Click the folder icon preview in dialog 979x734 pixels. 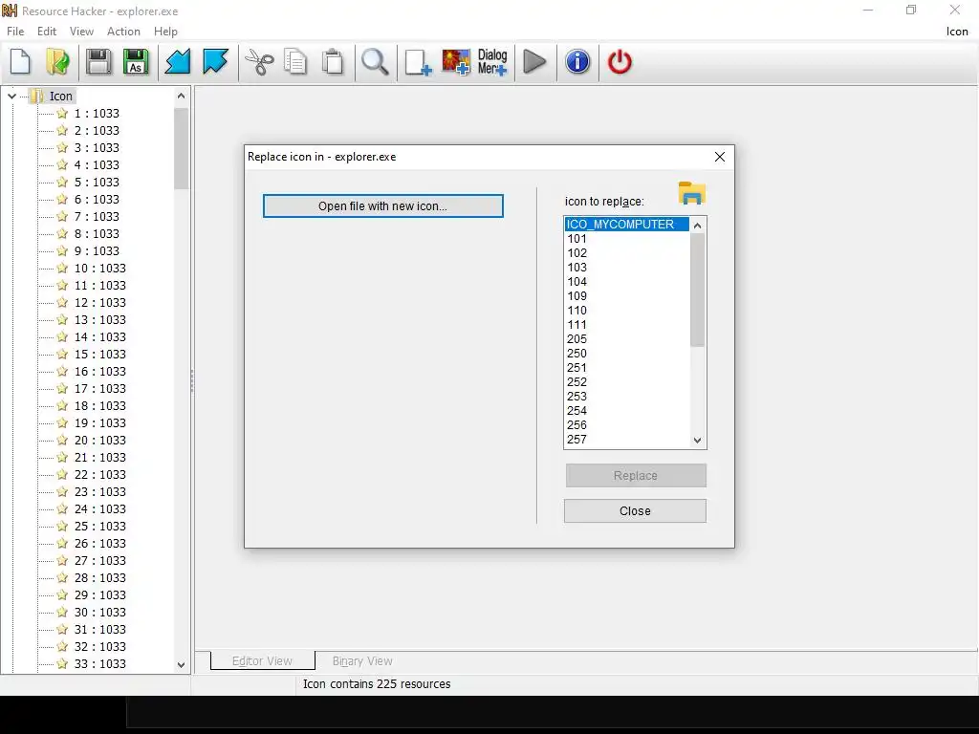click(692, 193)
